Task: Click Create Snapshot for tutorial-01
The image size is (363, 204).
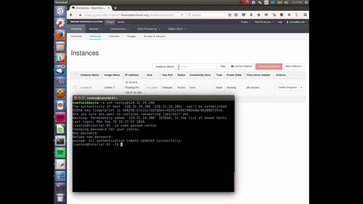Action: click(x=288, y=88)
